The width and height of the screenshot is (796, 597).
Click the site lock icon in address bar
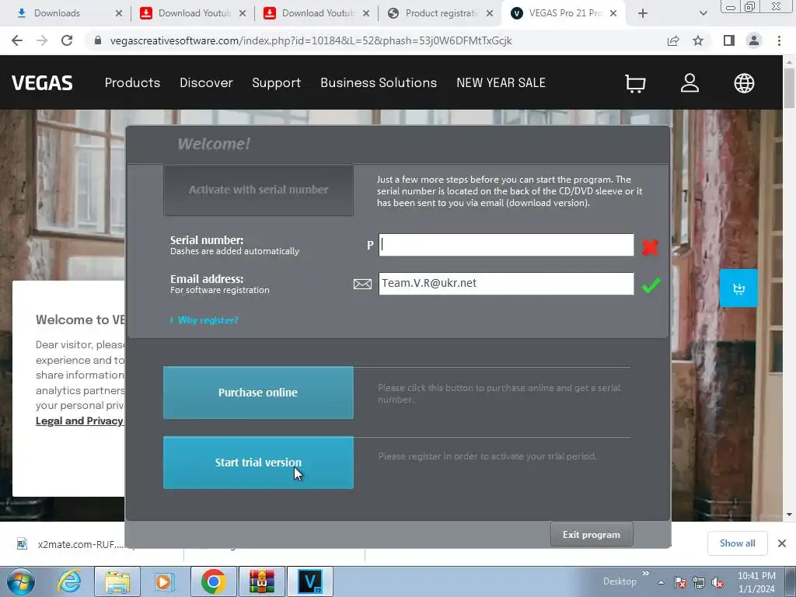[x=98, y=40]
